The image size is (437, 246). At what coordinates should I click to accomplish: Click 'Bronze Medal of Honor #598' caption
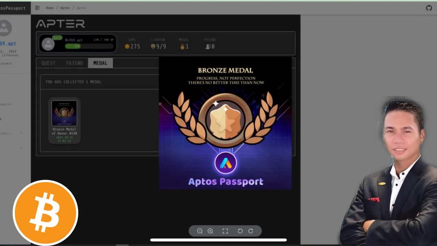coord(64,131)
